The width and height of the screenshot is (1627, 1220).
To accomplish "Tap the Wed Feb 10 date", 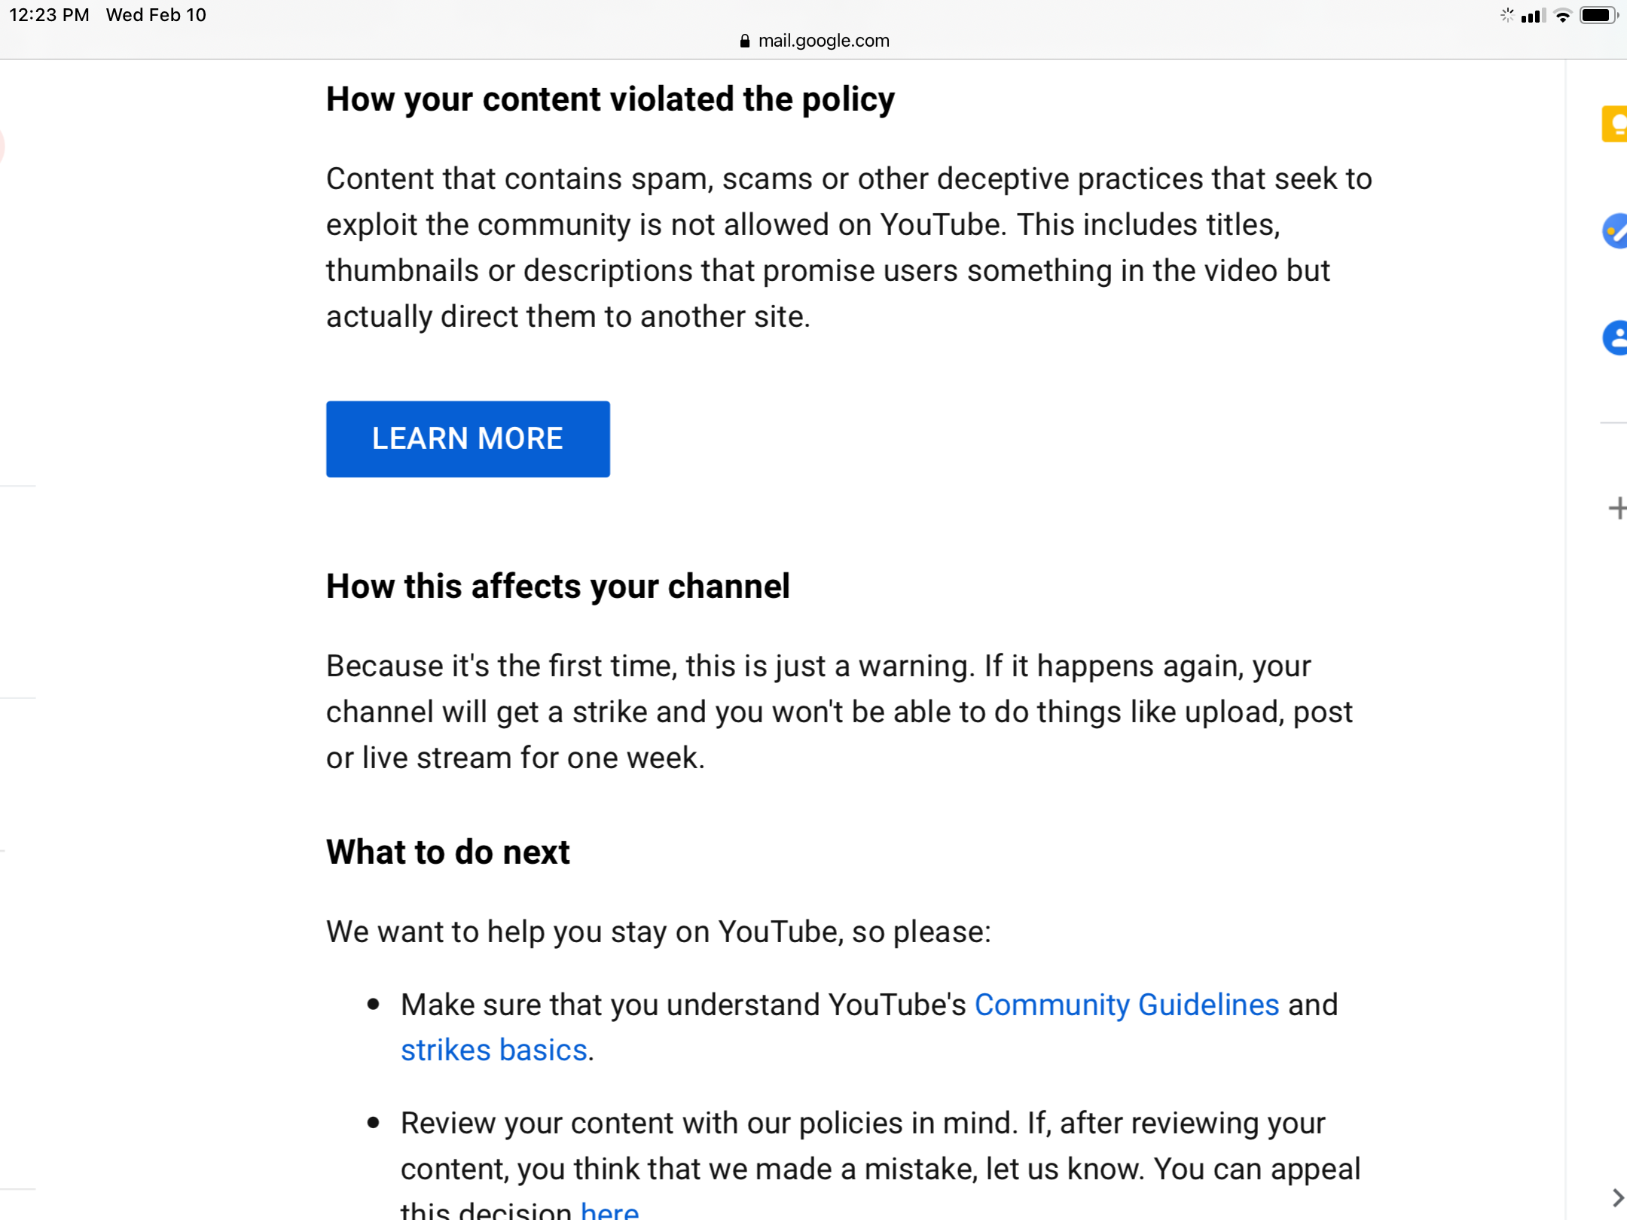I will pos(156,15).
